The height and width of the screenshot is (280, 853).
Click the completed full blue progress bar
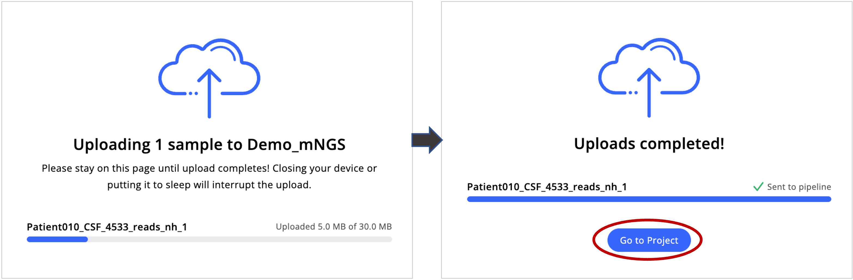[x=649, y=199]
